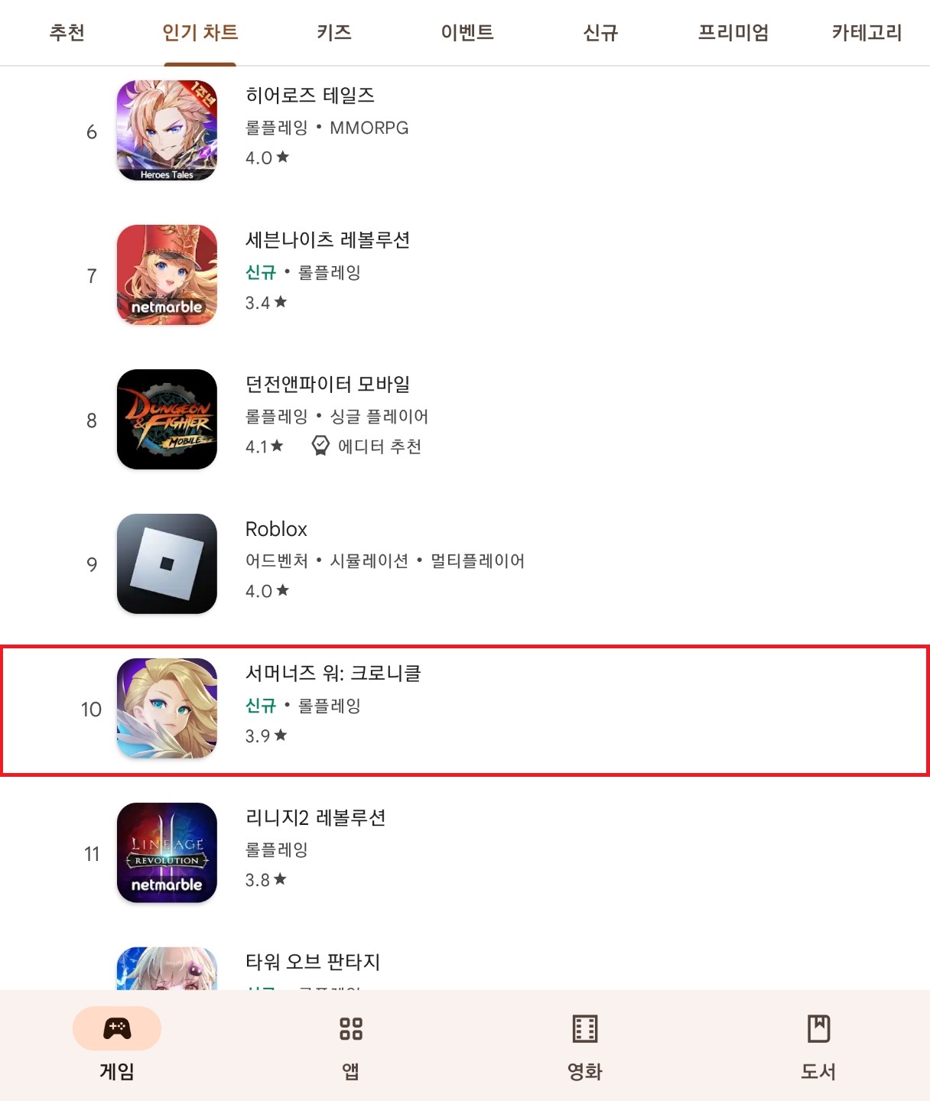Tap the 리니지2 레볼루션 title
This screenshot has width=930, height=1101.
tap(315, 817)
